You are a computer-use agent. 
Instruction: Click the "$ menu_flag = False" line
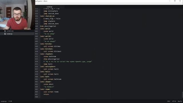(52, 19)
